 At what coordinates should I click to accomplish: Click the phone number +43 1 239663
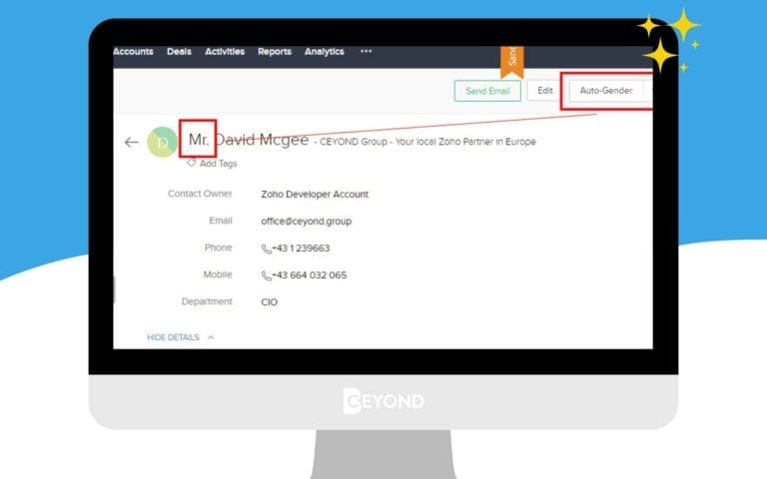[x=301, y=248]
